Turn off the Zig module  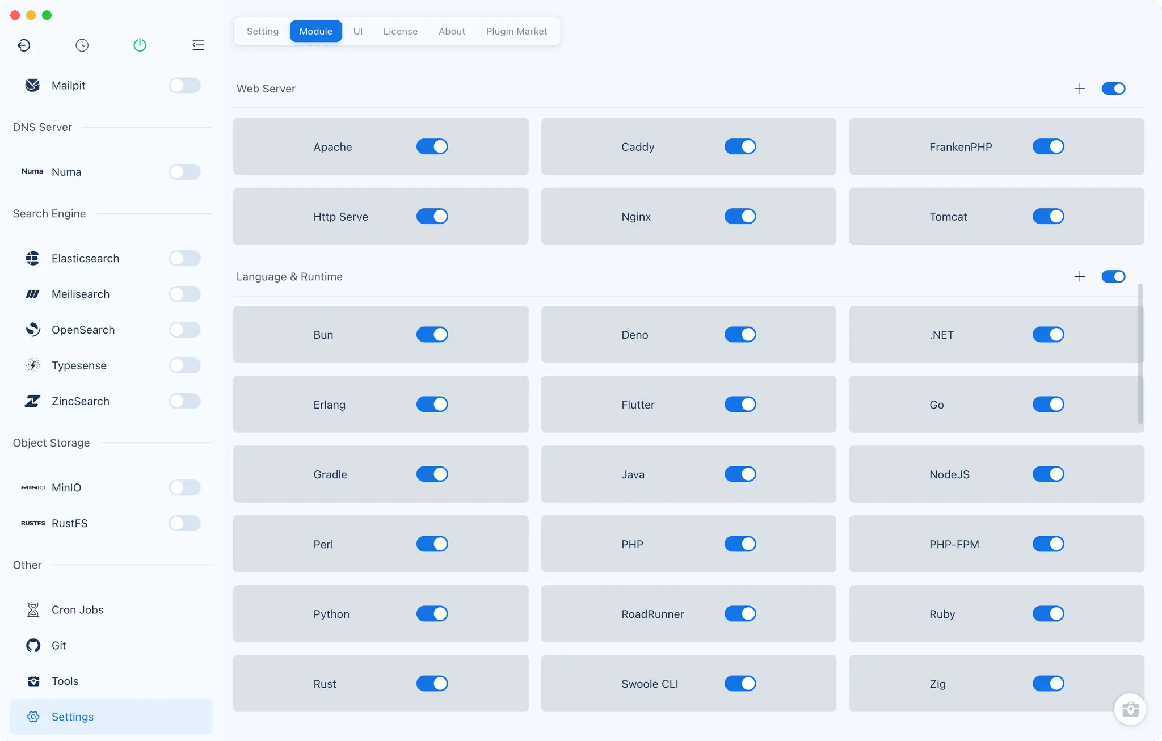[x=1049, y=683]
